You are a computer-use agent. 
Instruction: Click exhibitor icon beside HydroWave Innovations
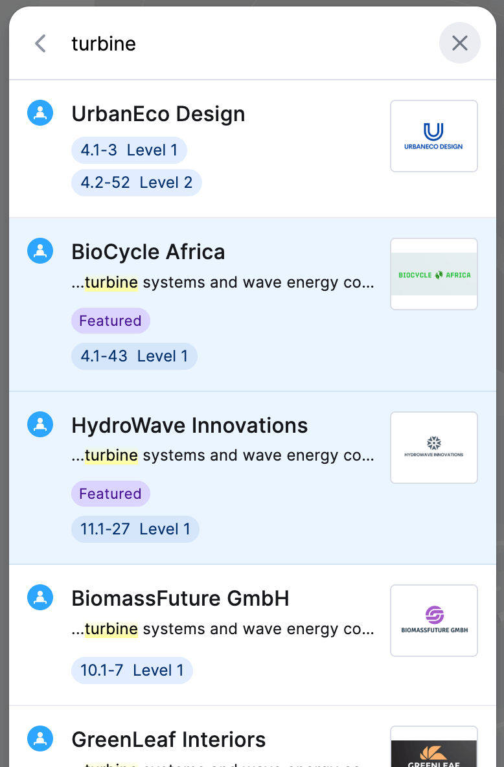coord(40,424)
